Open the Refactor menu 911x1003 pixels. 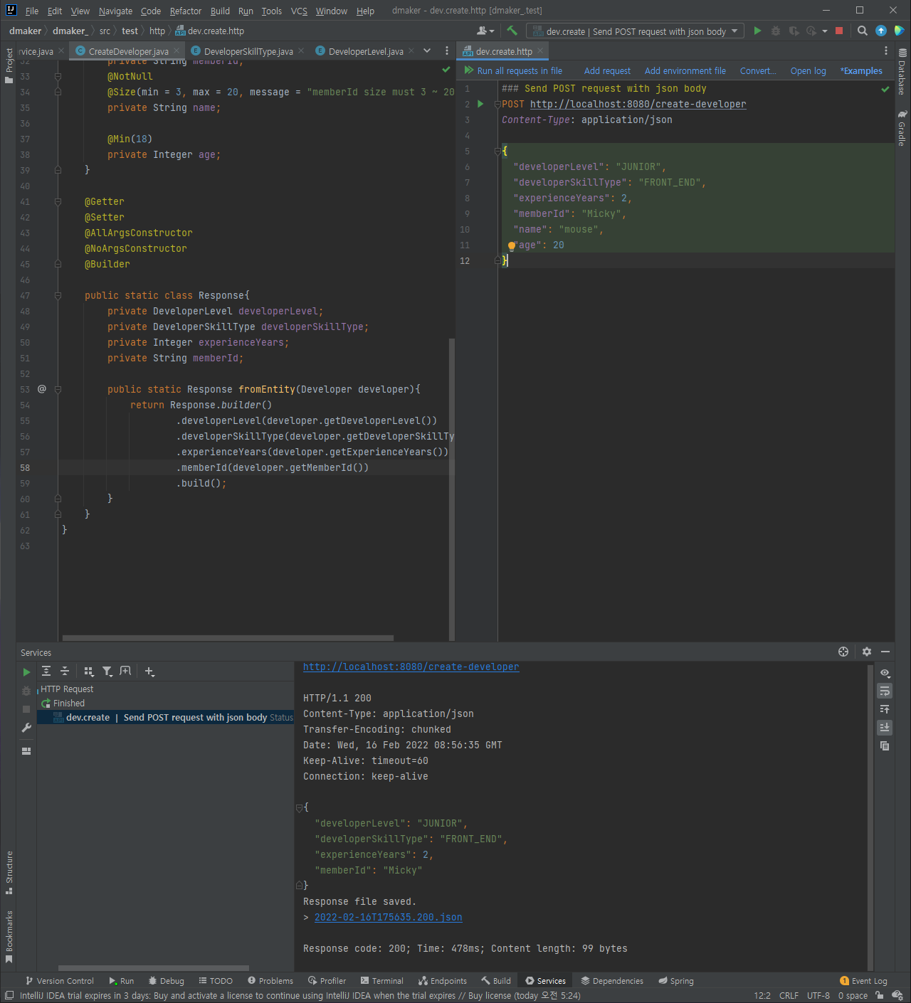coord(186,11)
